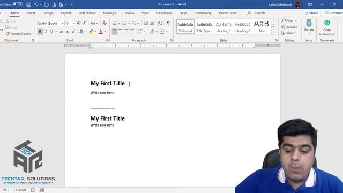This screenshot has width=343, height=193.
Task: Open Calibri (Body) font name dropdown
Action: tap(63, 23)
